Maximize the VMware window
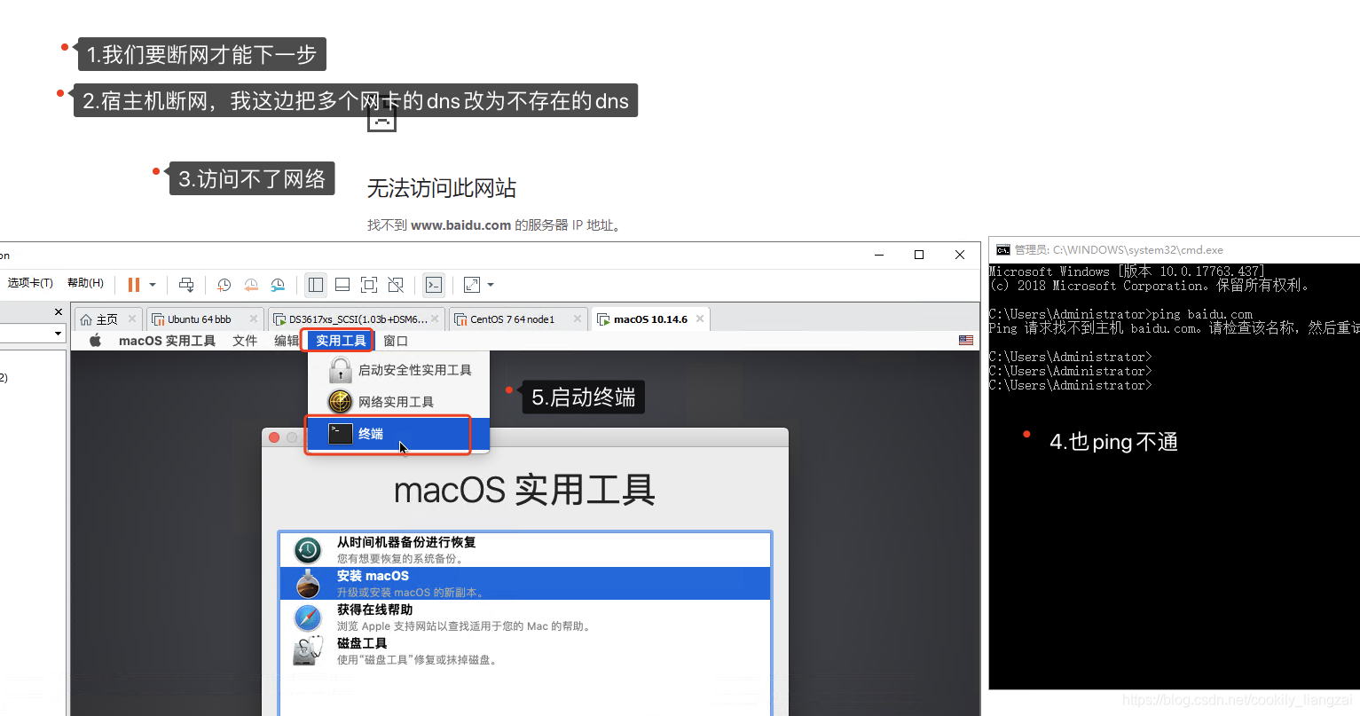Image resolution: width=1360 pixels, height=716 pixels. (919, 255)
